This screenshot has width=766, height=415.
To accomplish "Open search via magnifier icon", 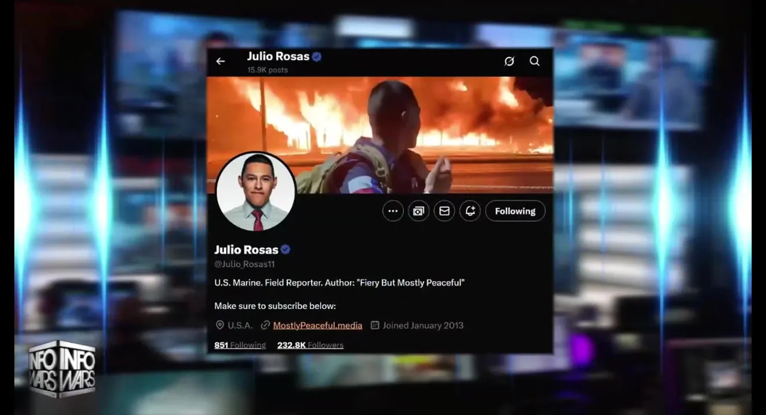I will pyautogui.click(x=534, y=61).
